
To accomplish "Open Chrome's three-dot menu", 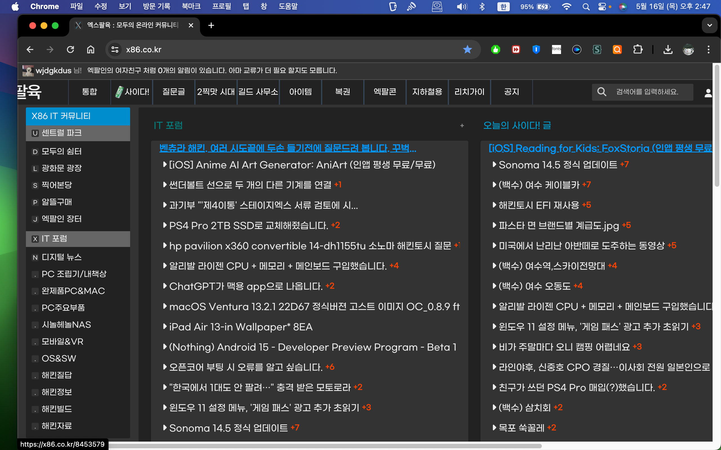I will (709, 49).
